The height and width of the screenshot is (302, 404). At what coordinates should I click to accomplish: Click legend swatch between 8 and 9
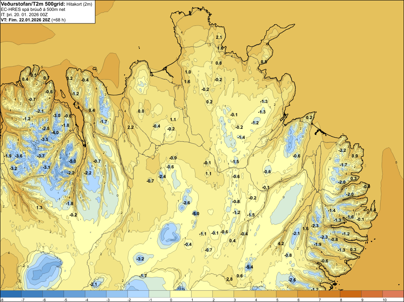351,294
